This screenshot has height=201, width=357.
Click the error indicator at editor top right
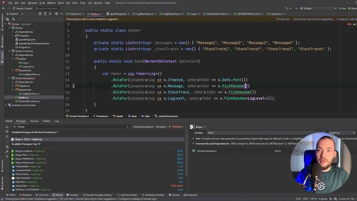coord(349,24)
